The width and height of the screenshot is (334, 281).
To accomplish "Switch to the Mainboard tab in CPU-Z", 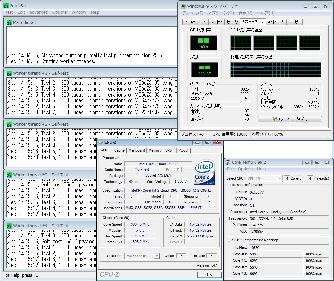I will (136, 150).
